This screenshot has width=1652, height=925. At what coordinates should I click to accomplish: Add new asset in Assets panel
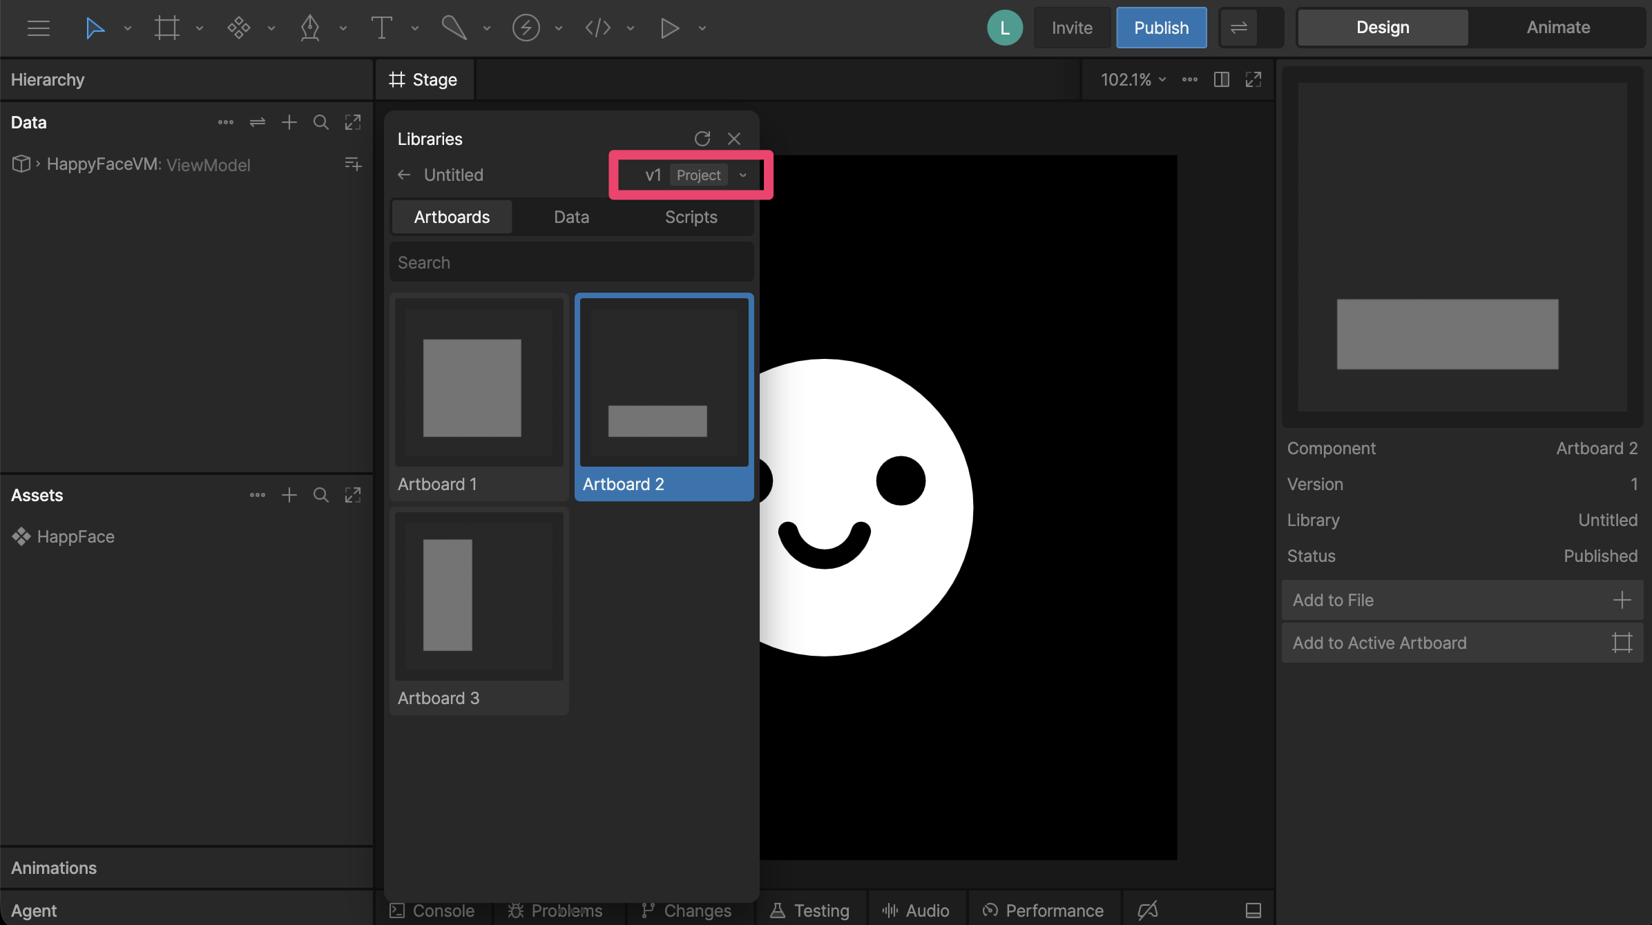289,495
